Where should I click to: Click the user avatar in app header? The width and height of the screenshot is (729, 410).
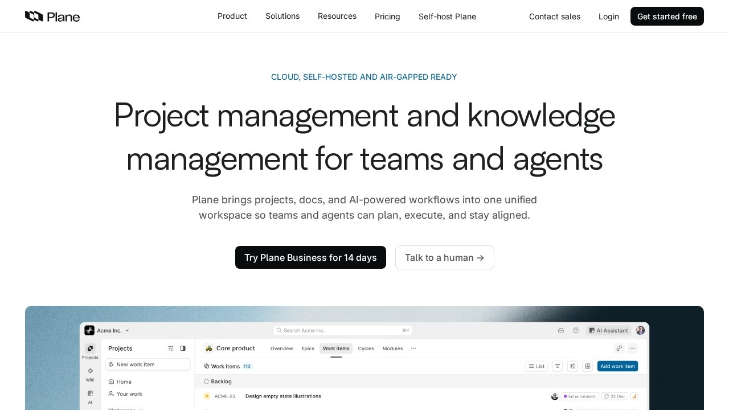(641, 330)
